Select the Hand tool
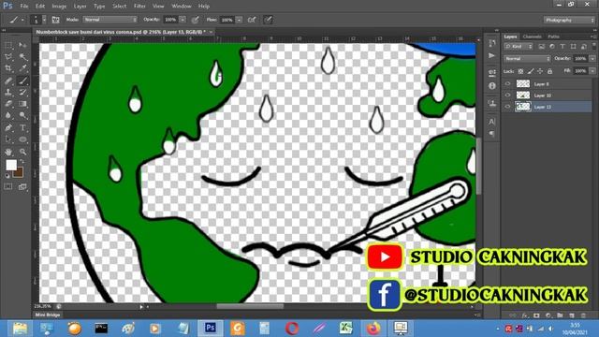This screenshot has height=337, width=599. tap(8, 152)
